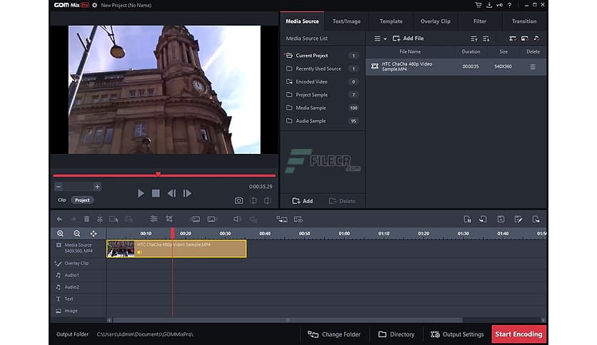Open the Project Sample folder

tap(322, 95)
